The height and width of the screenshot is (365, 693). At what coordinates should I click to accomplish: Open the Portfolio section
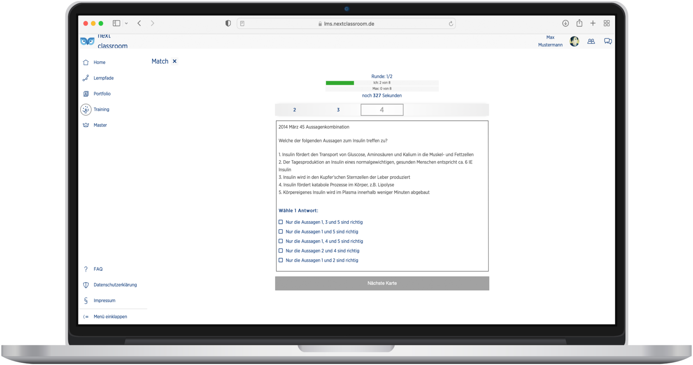pos(86,94)
